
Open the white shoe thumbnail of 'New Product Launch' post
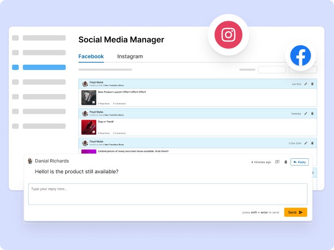pos(89,97)
